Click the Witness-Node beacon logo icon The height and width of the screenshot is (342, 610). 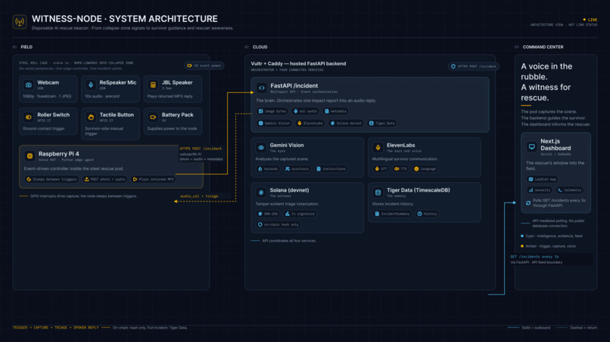tap(20, 22)
